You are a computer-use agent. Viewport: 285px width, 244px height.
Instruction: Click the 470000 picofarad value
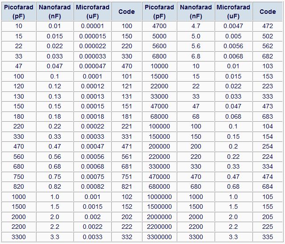pos(159,177)
